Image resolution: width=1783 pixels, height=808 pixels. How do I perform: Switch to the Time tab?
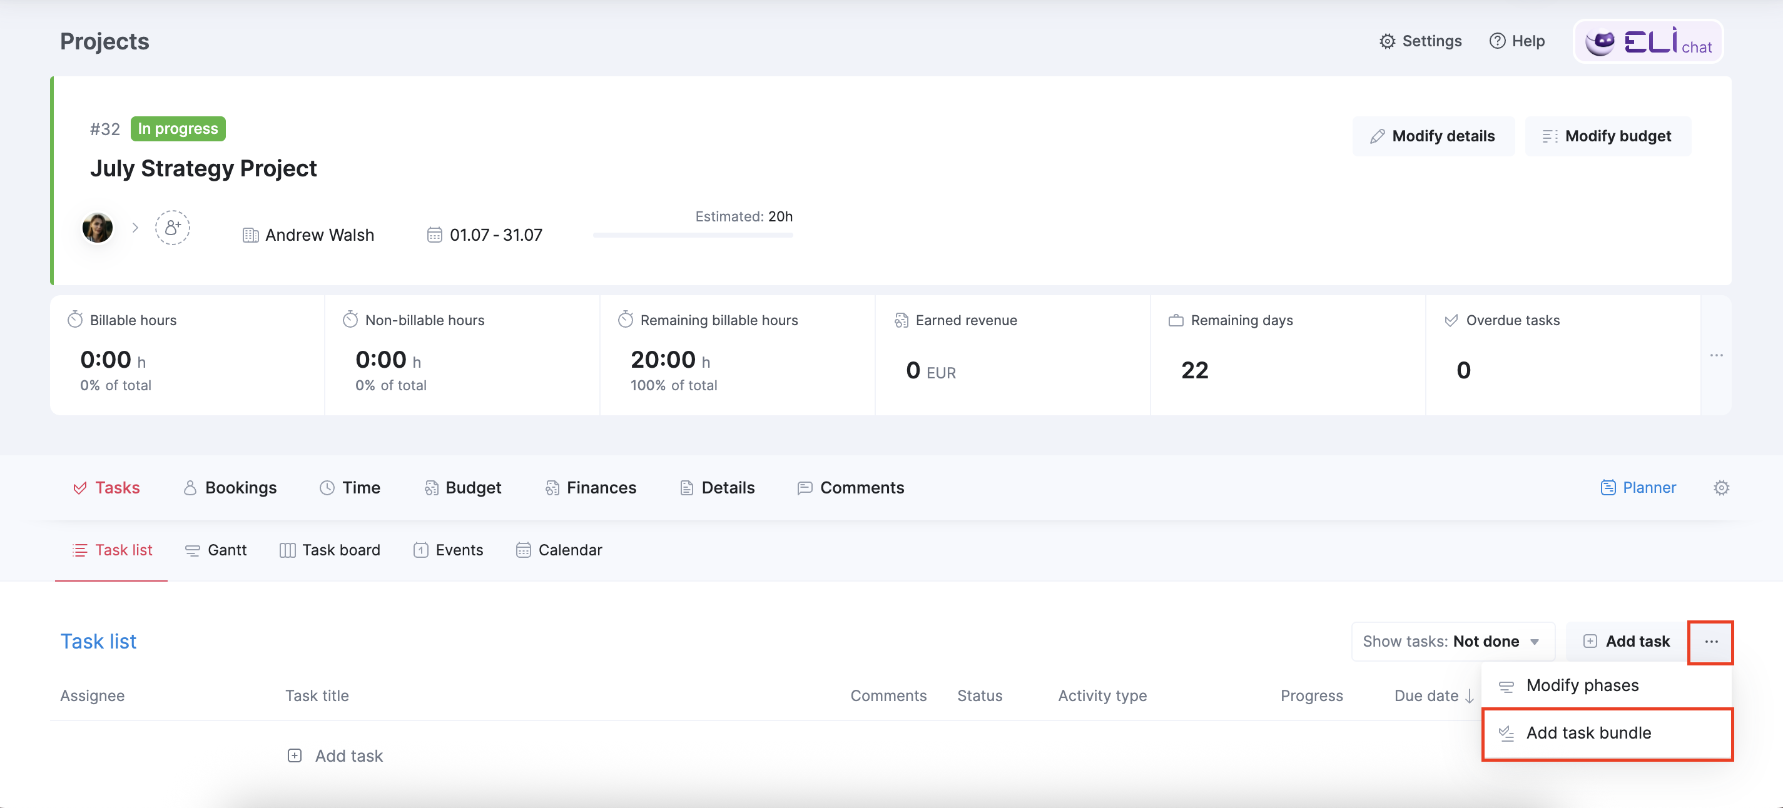pos(350,488)
